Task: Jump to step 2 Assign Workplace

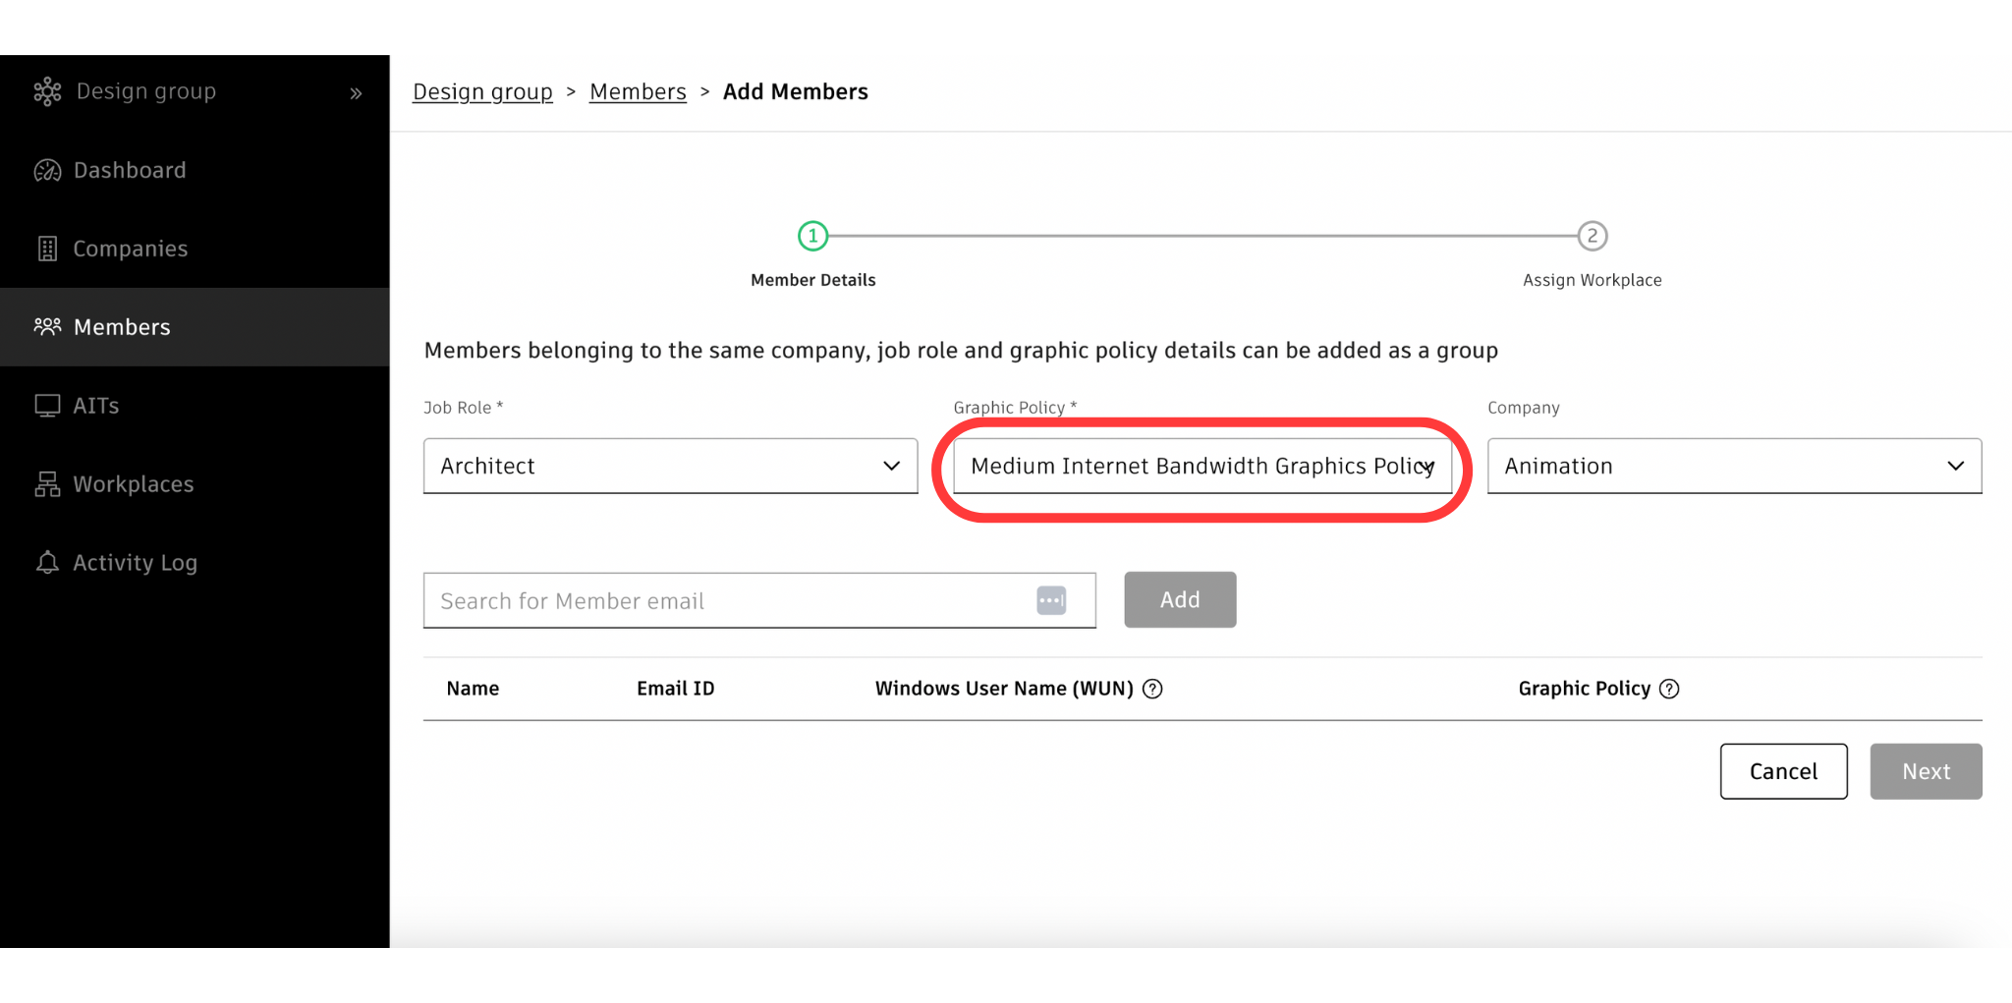Action: point(1592,236)
